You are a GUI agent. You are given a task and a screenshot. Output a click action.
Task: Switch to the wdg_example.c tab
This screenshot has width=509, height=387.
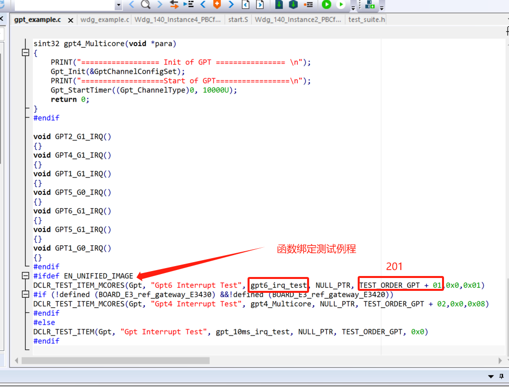tap(105, 20)
